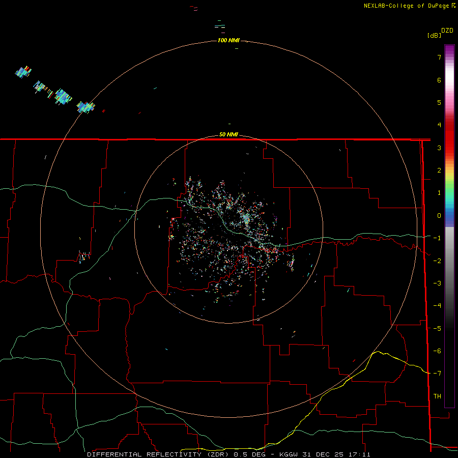Click the -6 value on color scale
The image size is (458, 458).
[x=437, y=351]
